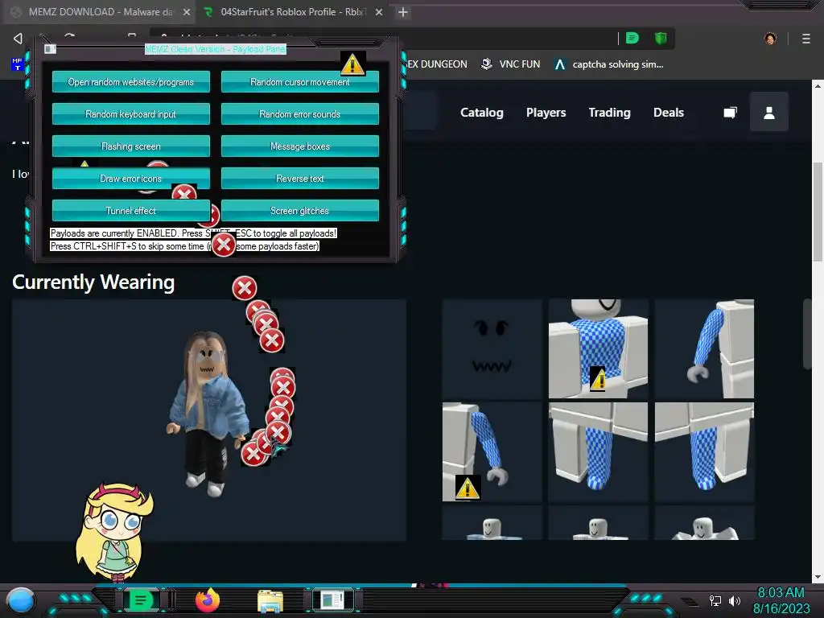The image size is (824, 618).
Task: Click the Currently Wearing heading
Action: (93, 282)
